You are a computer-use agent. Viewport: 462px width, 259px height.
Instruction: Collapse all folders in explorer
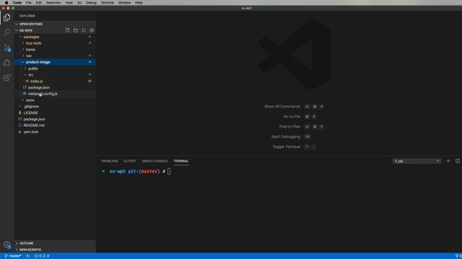[92, 30]
